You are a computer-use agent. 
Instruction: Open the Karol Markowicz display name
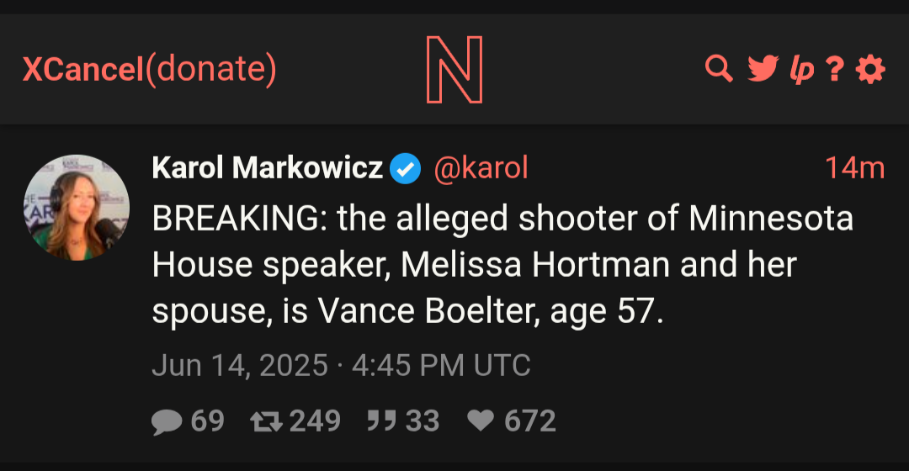[x=268, y=168]
